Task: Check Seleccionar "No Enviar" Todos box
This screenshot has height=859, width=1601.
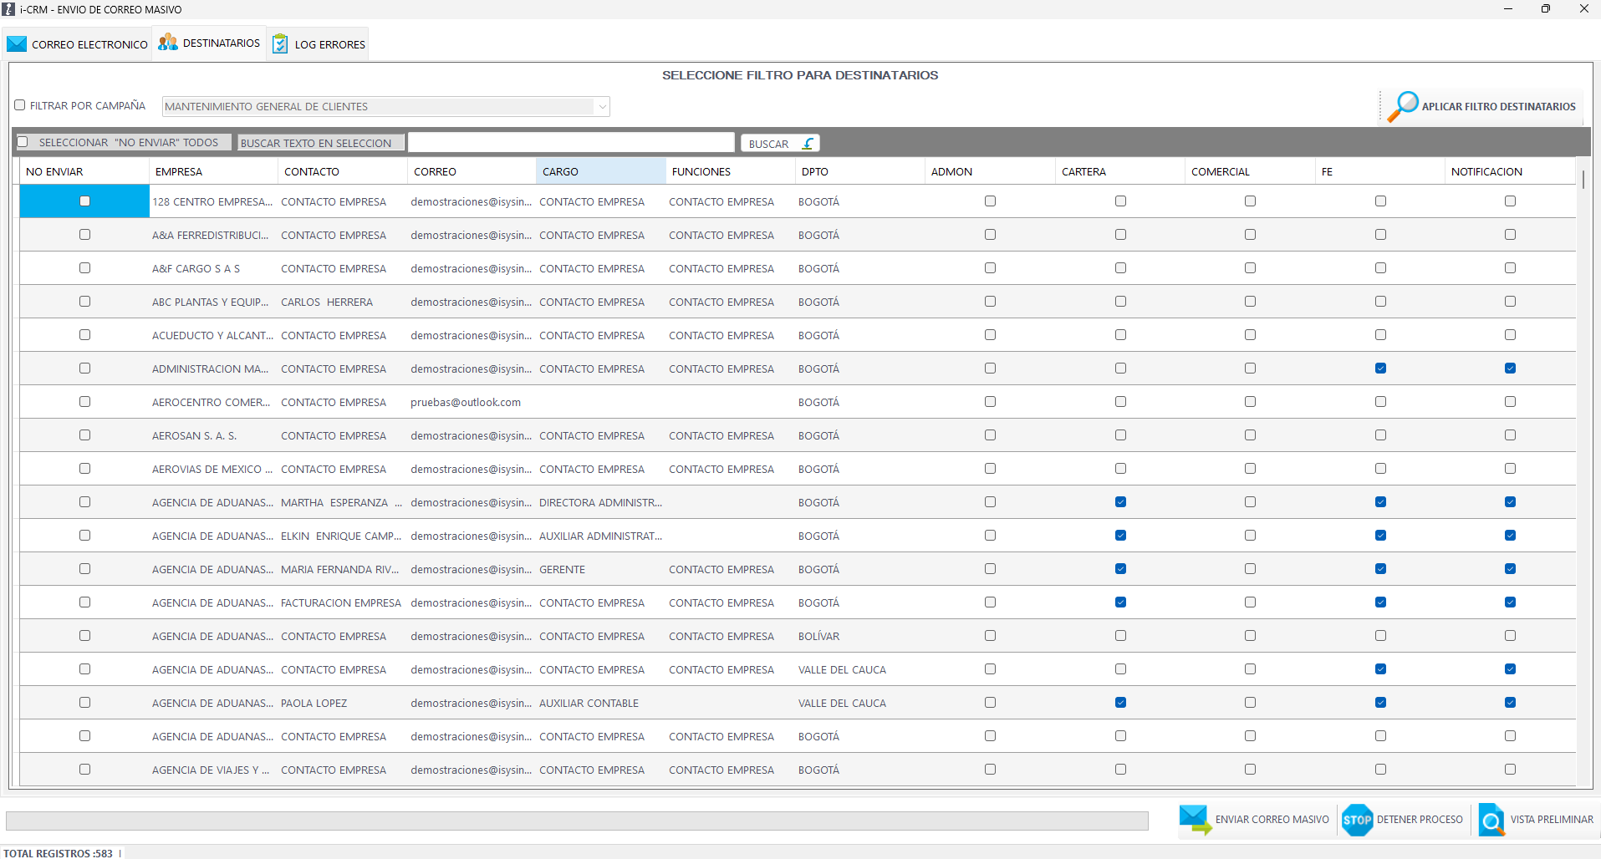Action: [23, 142]
